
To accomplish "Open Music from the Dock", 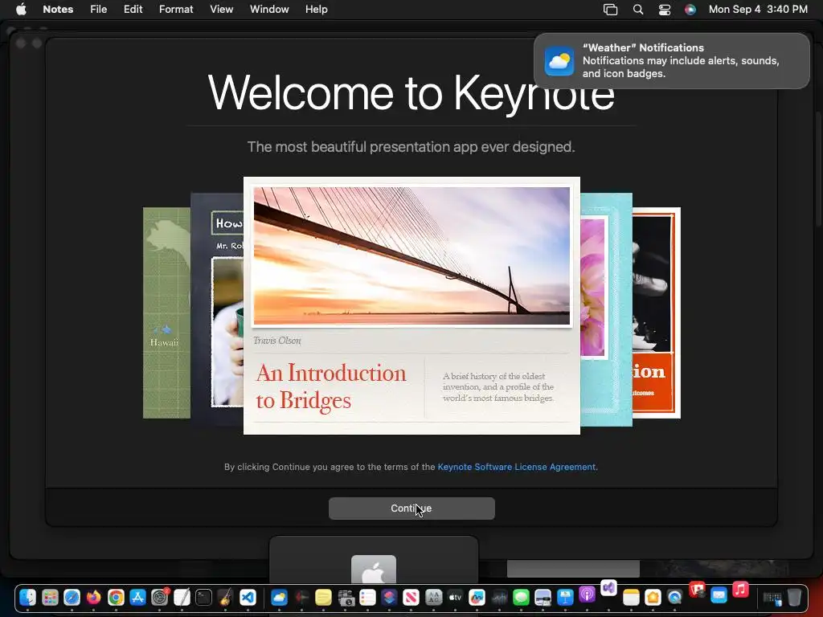I will (740, 590).
